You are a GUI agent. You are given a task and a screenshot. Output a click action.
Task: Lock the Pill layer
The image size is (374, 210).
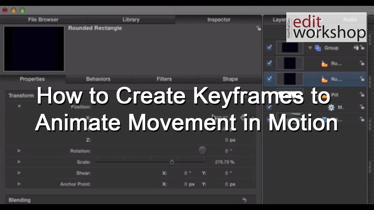pyautogui.click(x=362, y=94)
